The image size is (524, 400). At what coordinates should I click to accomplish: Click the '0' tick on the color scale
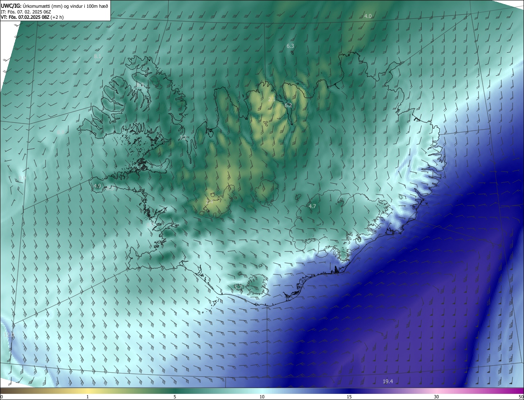pyautogui.click(x=2, y=397)
